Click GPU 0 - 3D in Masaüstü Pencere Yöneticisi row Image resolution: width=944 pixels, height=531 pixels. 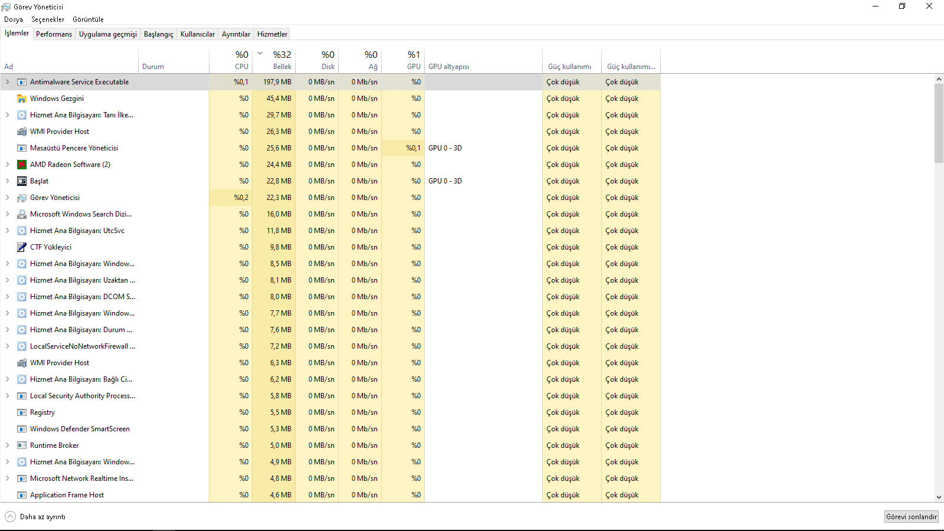pos(445,148)
